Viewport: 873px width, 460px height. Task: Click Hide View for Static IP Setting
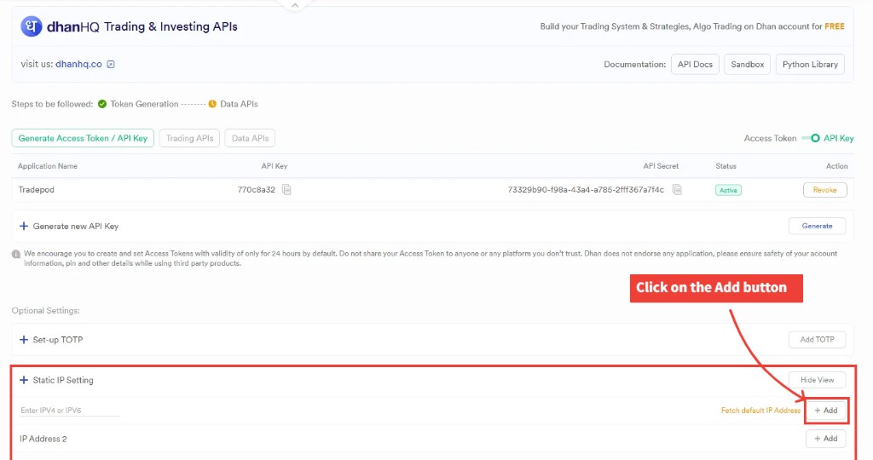(817, 381)
